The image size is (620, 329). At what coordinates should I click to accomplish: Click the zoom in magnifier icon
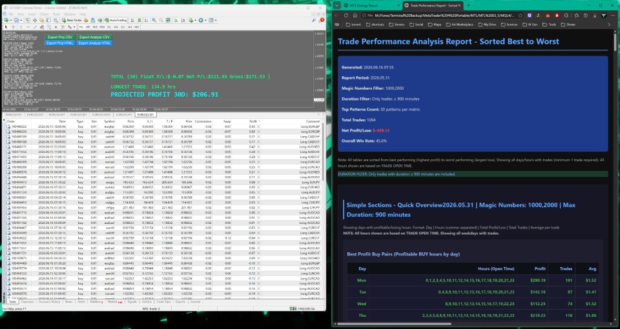pyautogui.click(x=154, y=20)
